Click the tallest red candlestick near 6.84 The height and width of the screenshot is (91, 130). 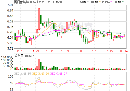(x=39, y=19)
